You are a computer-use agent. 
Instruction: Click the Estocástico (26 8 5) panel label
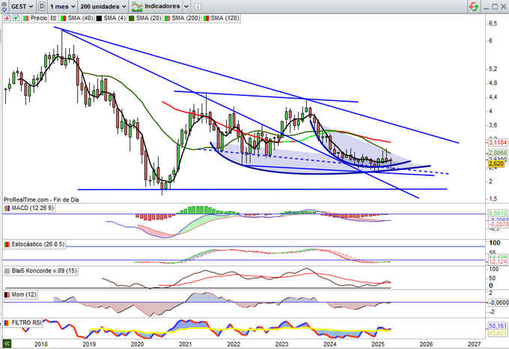[x=38, y=244]
